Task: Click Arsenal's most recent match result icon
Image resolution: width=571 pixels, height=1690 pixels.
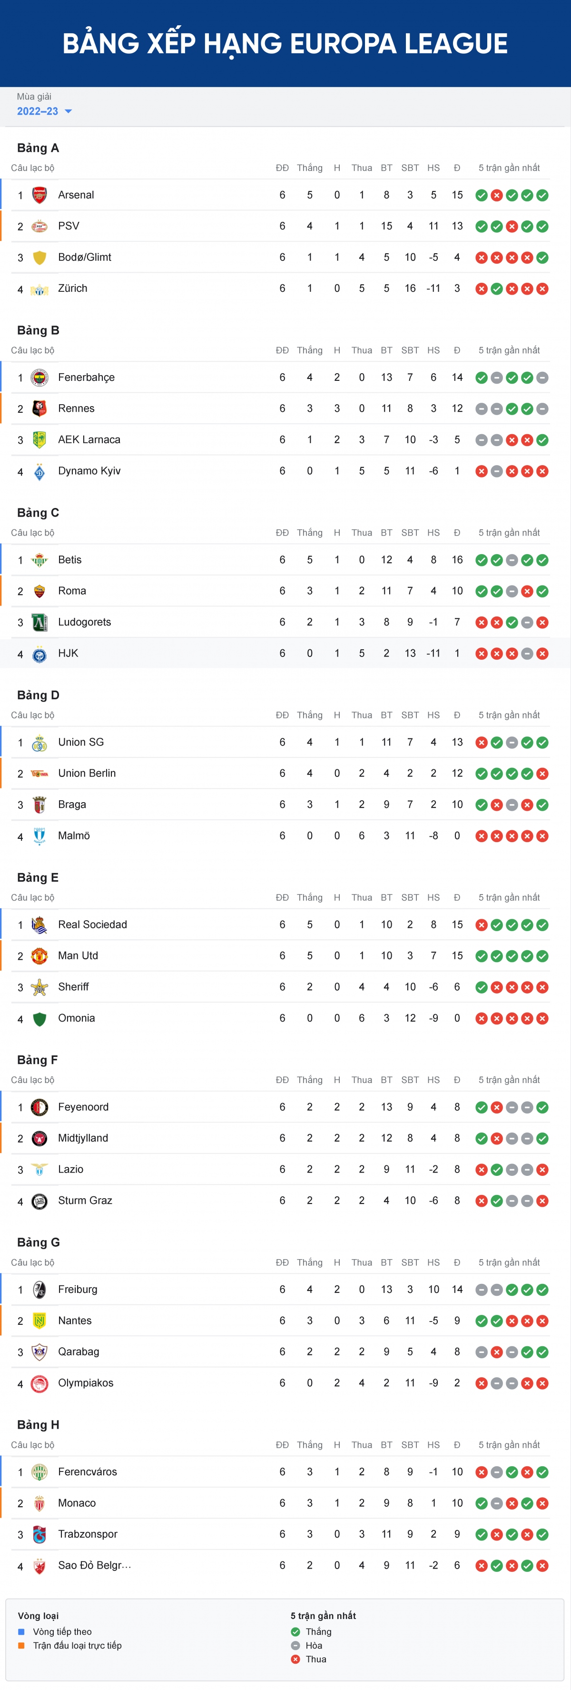Action: pos(542,196)
